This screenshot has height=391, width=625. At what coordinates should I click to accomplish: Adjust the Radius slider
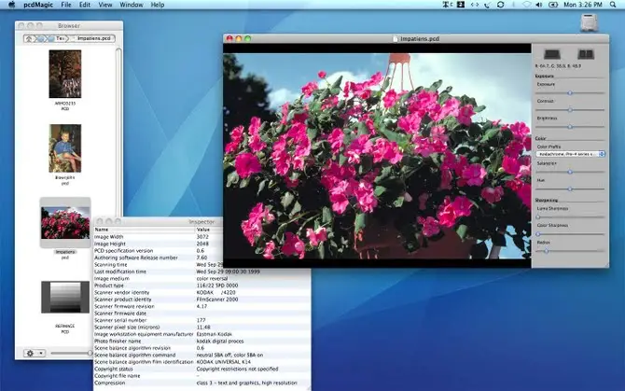570,251
